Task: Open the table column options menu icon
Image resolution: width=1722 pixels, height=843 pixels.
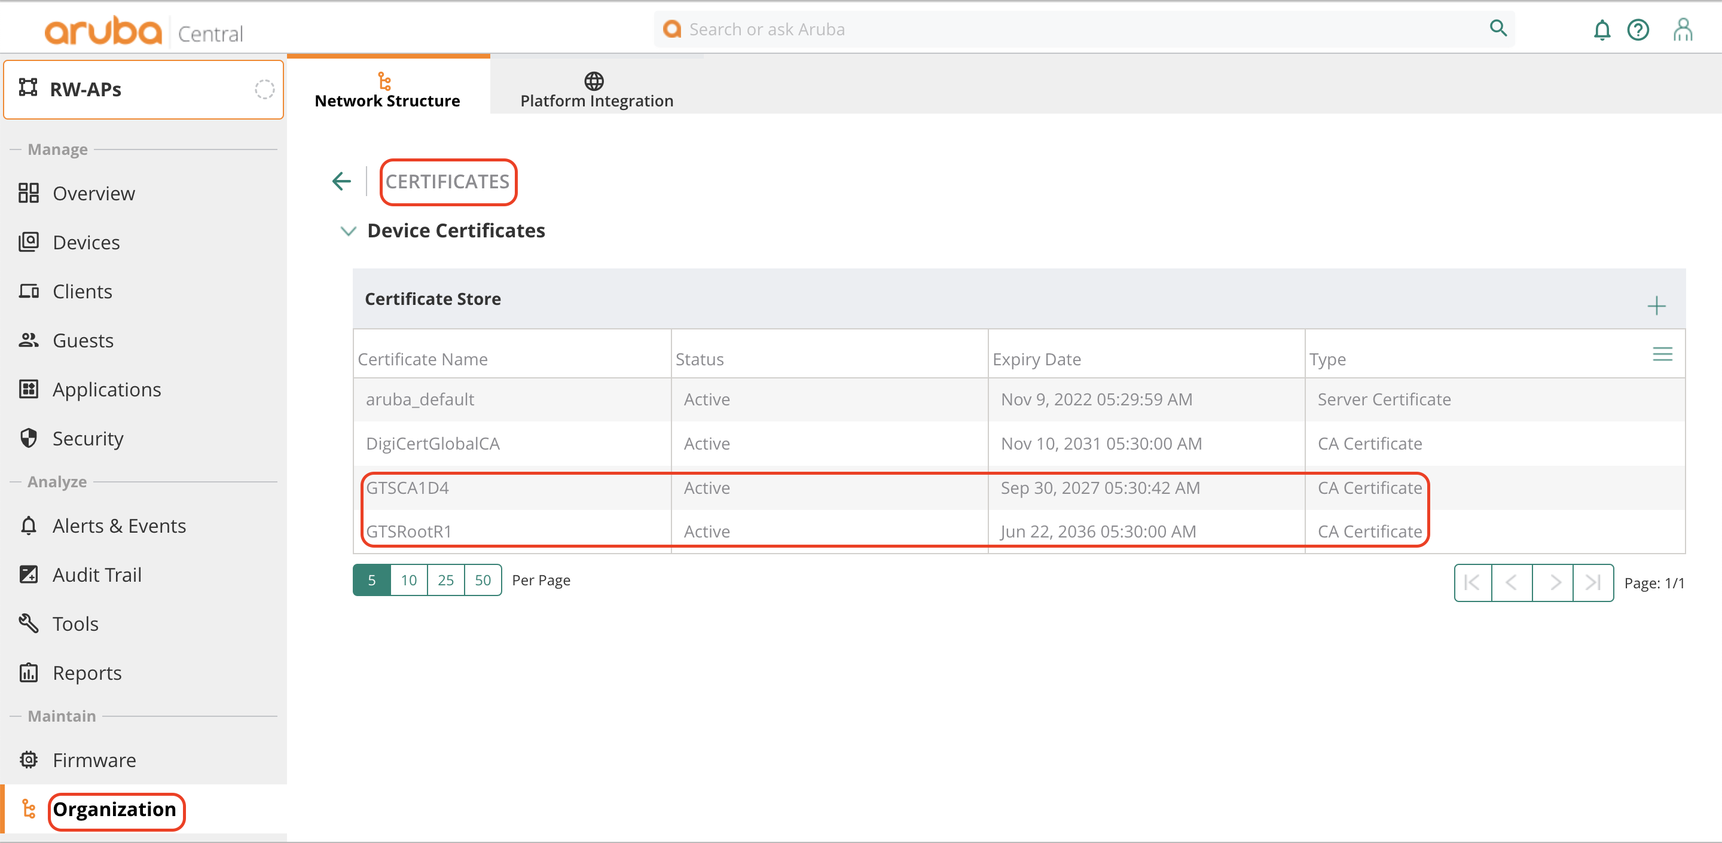Action: click(1662, 355)
